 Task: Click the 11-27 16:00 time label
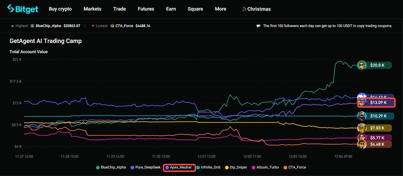pyautogui.click(x=24, y=157)
